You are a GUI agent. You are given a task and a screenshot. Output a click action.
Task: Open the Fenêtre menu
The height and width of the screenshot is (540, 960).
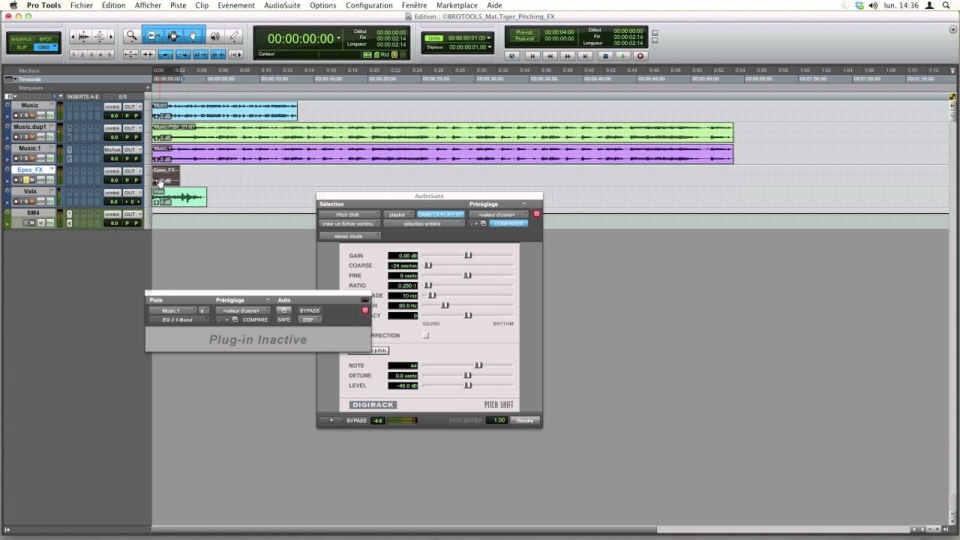[x=414, y=5]
